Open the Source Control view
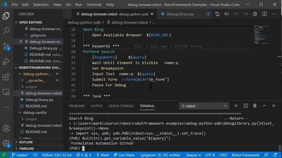 [6, 47]
